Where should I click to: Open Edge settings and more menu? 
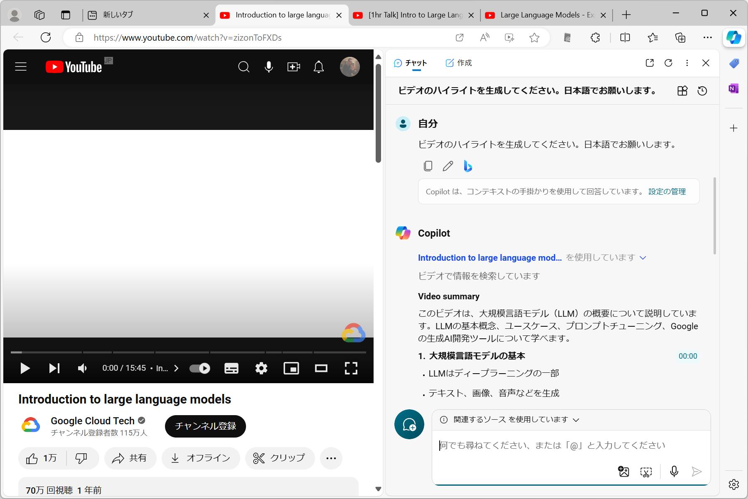click(x=708, y=38)
